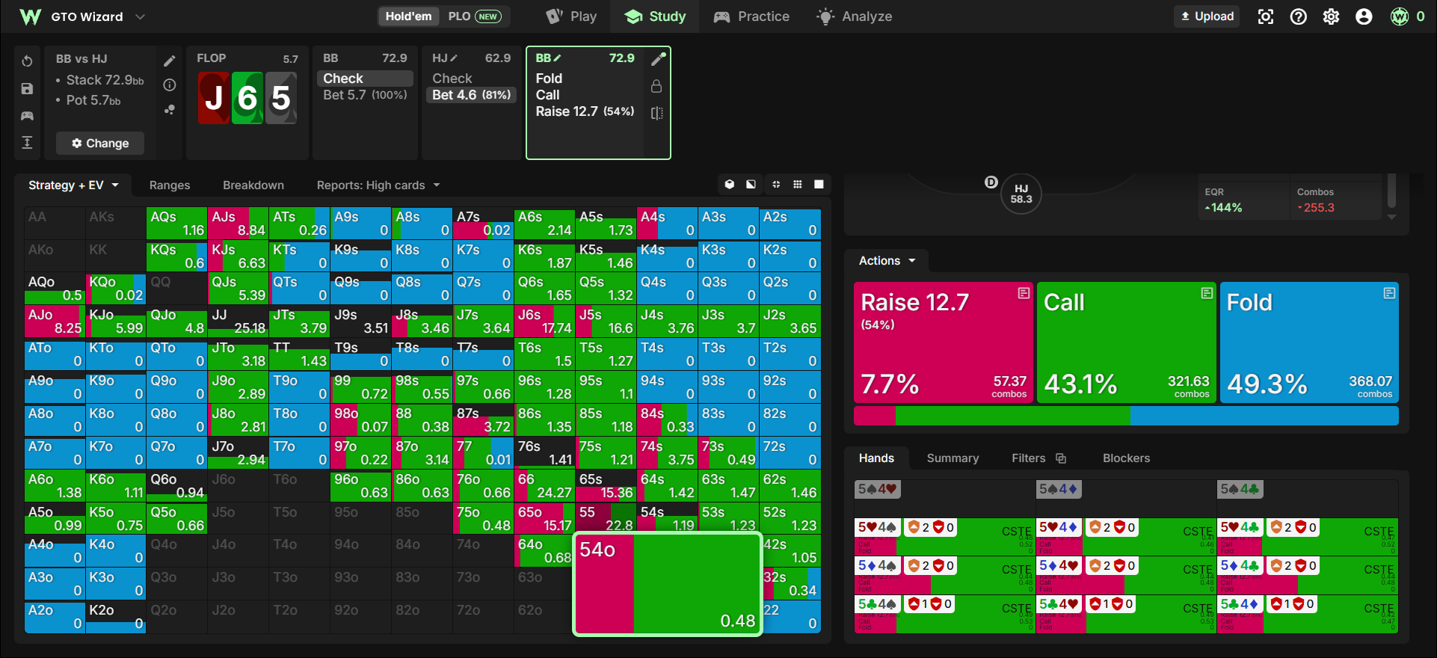Viewport: 1437px width, 658px height.
Task: Open the Strategy + EV dropdown
Action: pyautogui.click(x=73, y=185)
